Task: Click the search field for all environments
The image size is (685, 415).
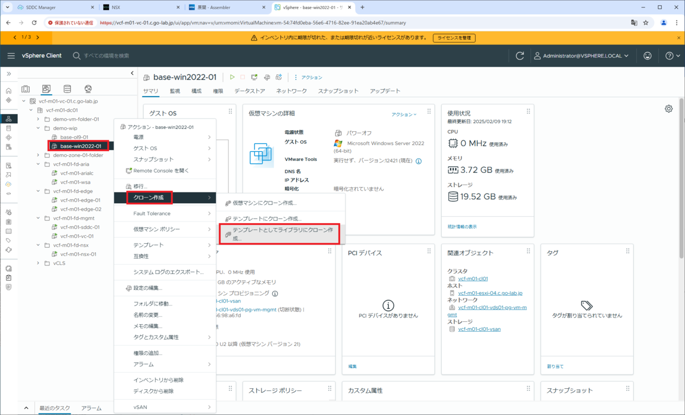Action: [x=106, y=55]
